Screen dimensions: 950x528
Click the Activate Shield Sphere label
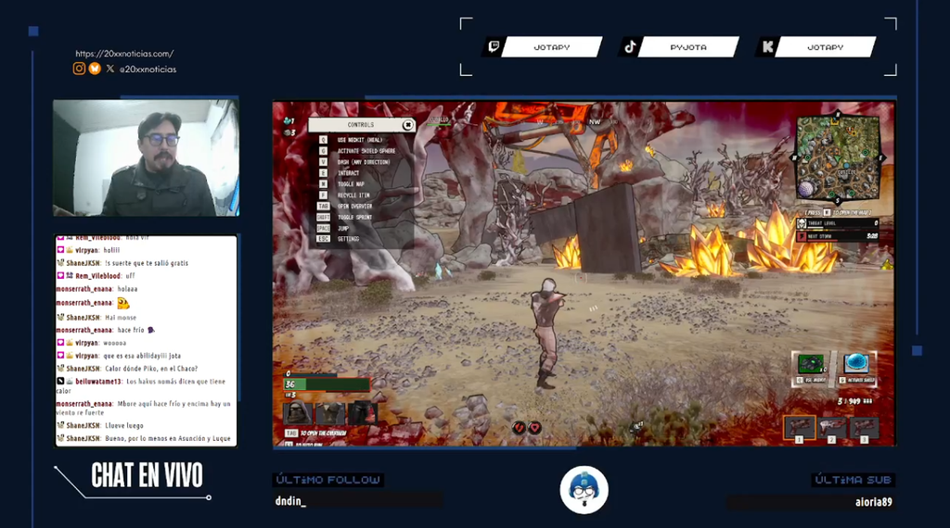tap(366, 151)
